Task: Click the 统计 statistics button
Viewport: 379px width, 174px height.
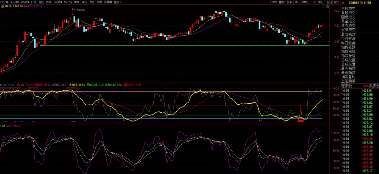Action: [x=297, y=2]
